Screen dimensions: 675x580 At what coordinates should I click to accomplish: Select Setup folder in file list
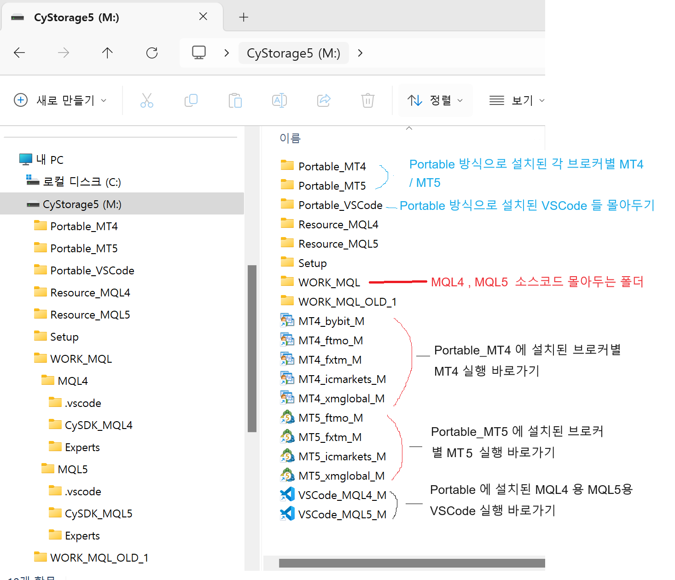(304, 263)
